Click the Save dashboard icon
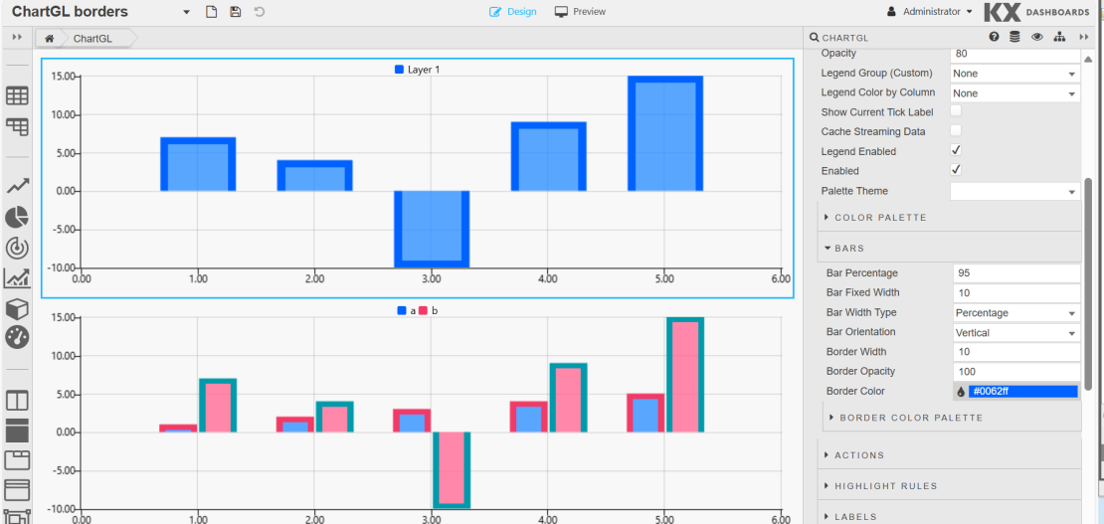The image size is (1104, 524). click(x=235, y=12)
